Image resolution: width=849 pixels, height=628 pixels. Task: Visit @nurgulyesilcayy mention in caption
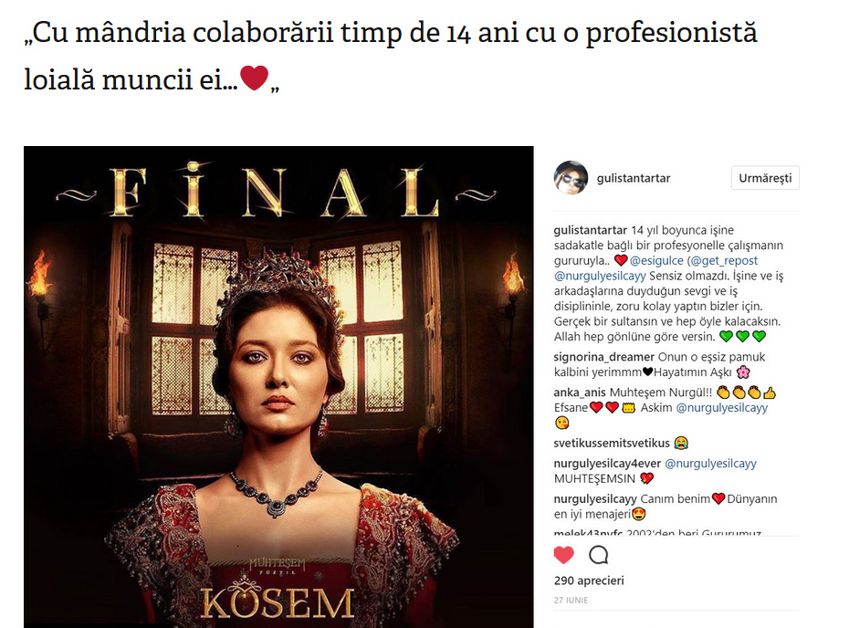pos(600,276)
